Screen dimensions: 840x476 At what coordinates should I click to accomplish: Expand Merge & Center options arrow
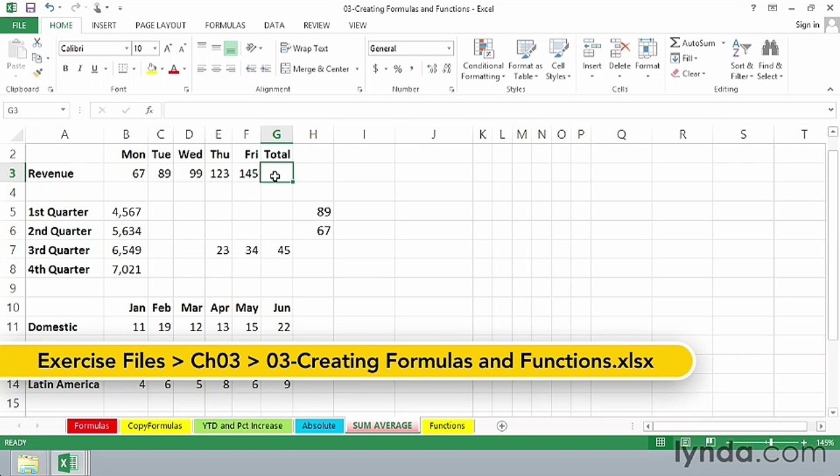pyautogui.click(x=357, y=69)
